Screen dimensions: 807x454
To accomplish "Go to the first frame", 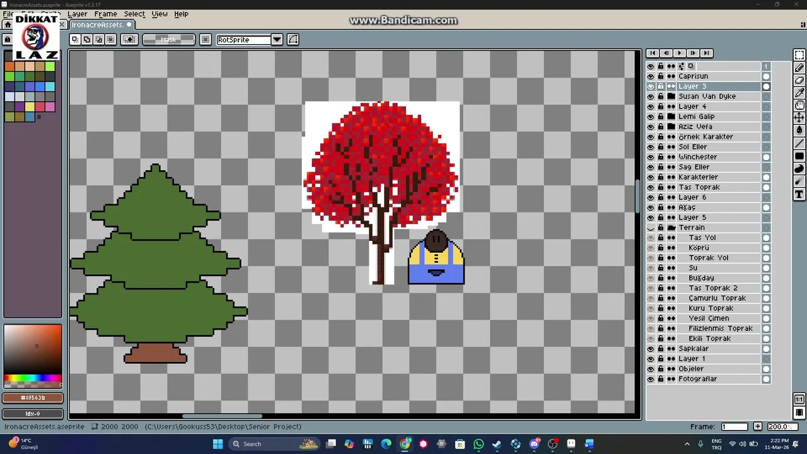I will point(652,53).
